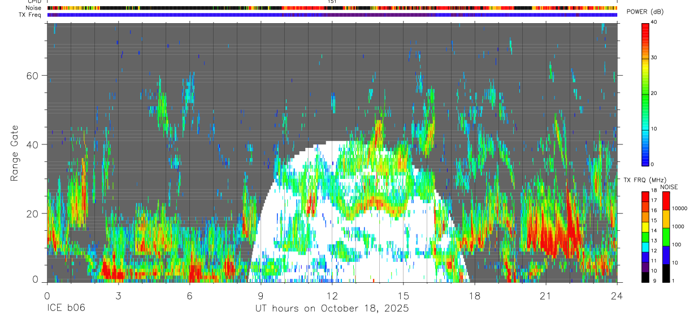Click the NOISE color scale bar
Viewport: 694px width, 320px height.
[x=666, y=236]
